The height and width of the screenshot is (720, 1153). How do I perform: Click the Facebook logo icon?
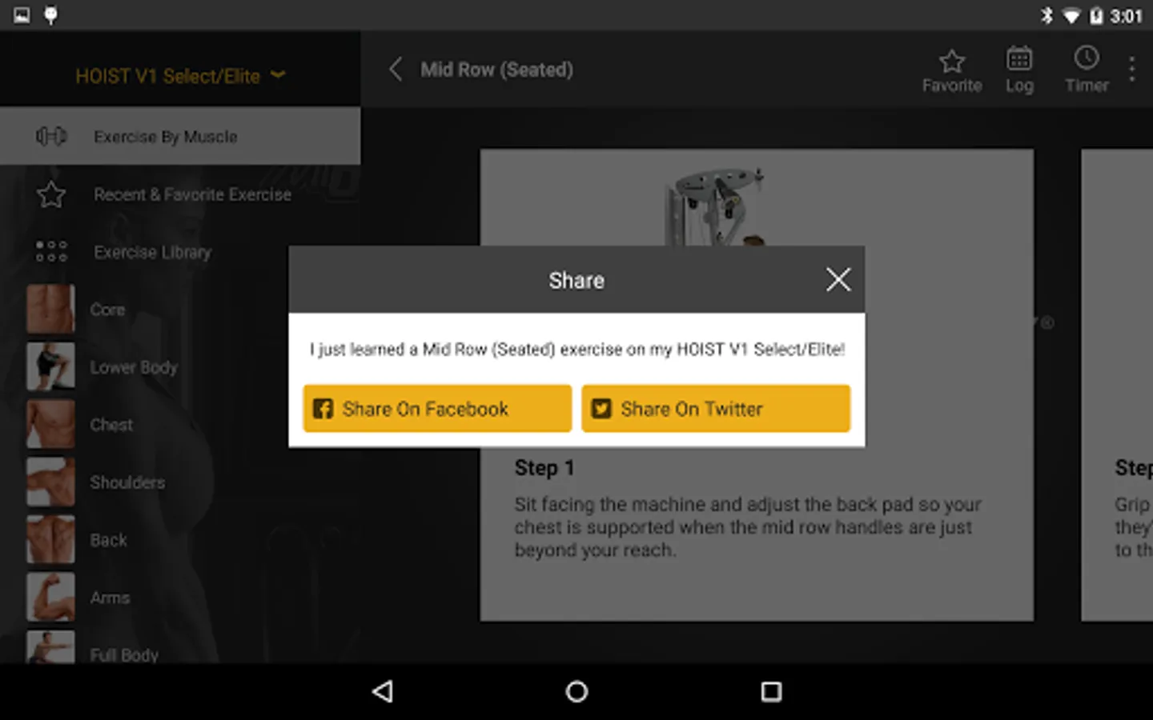click(323, 409)
